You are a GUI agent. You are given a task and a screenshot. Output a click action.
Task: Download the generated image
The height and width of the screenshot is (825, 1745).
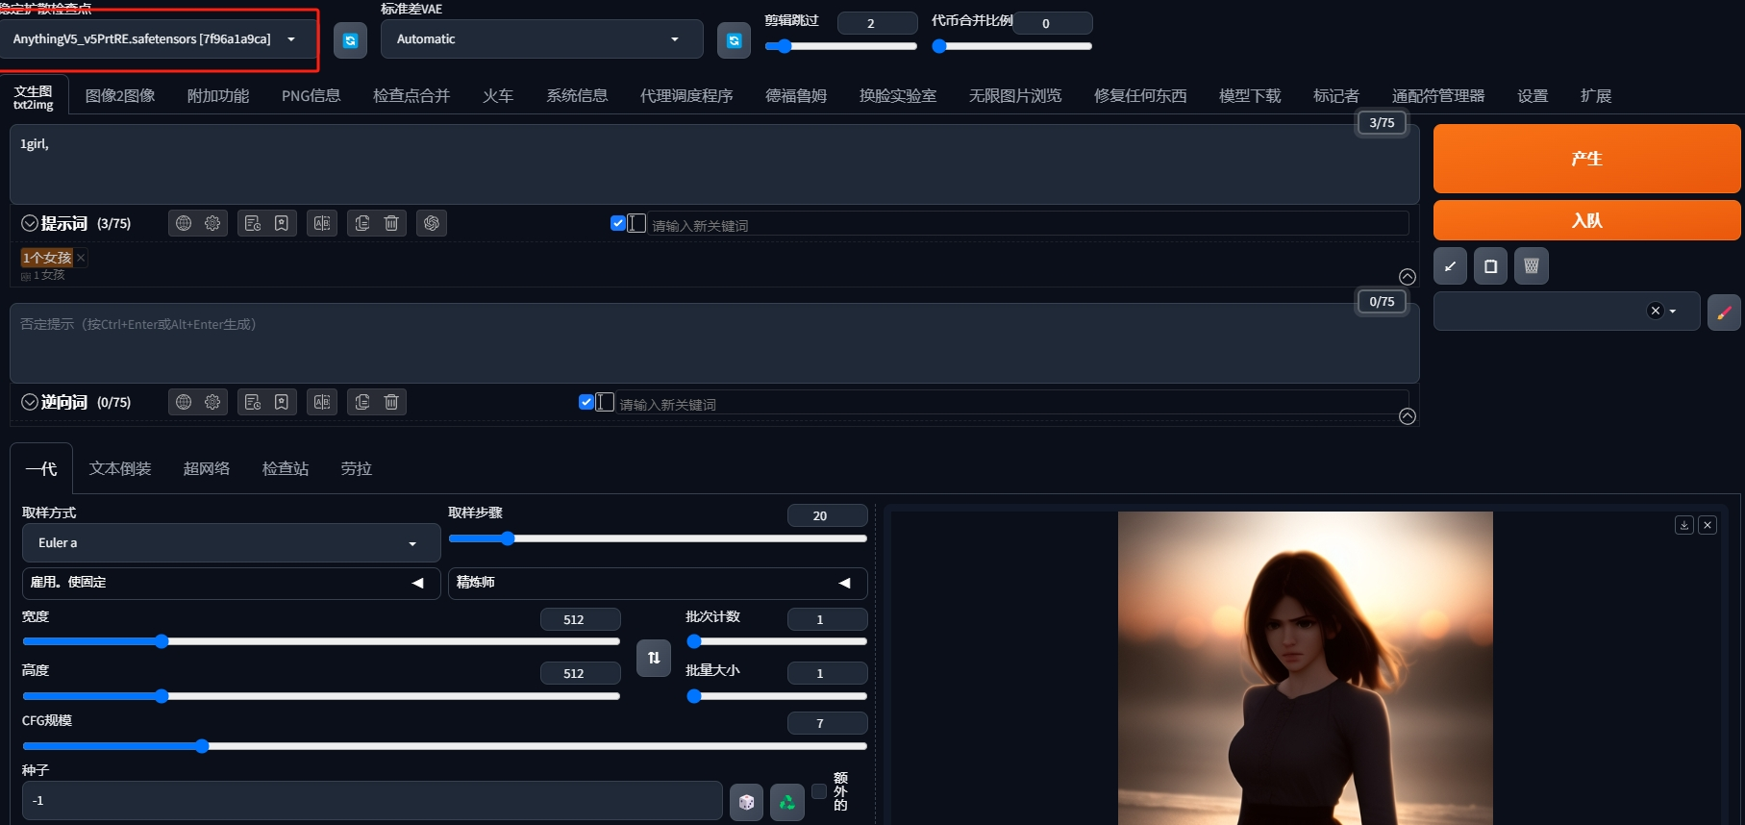(1683, 525)
